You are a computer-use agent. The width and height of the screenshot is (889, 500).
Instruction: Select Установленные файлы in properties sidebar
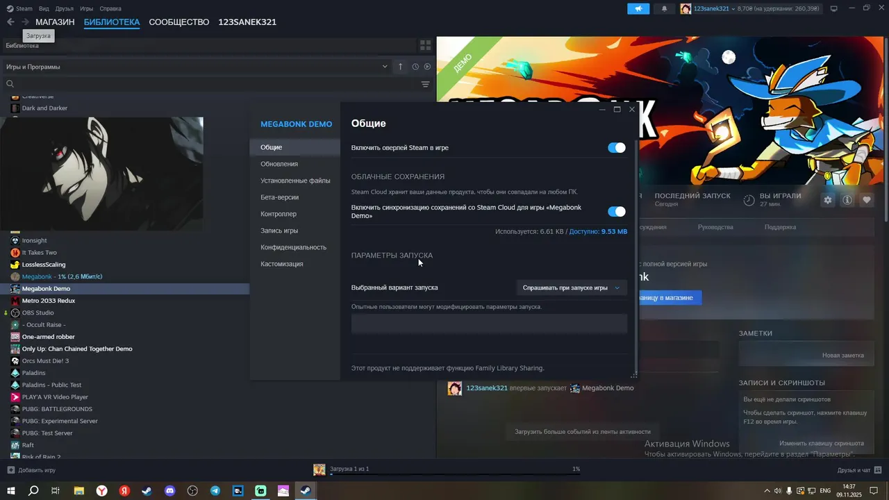tap(295, 181)
